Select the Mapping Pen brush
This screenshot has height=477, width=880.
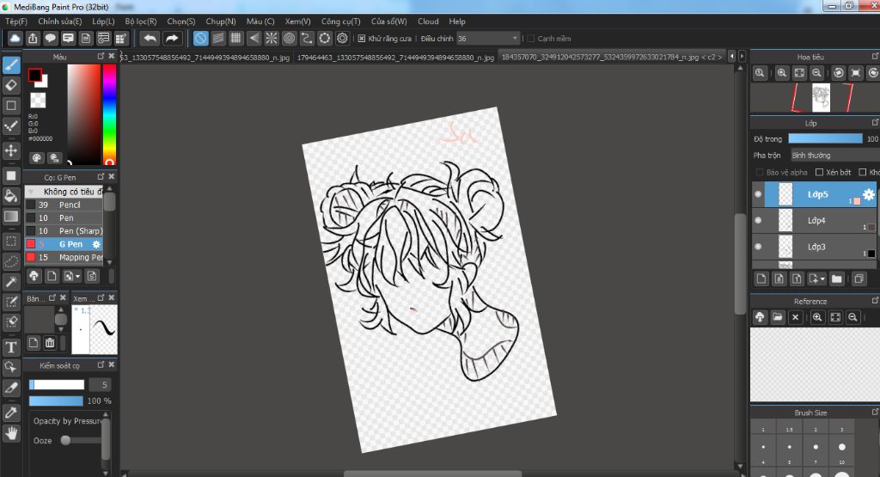[x=64, y=257]
